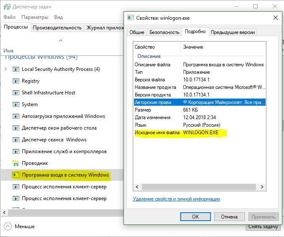Switch to the Производительность tab

click(x=57, y=28)
